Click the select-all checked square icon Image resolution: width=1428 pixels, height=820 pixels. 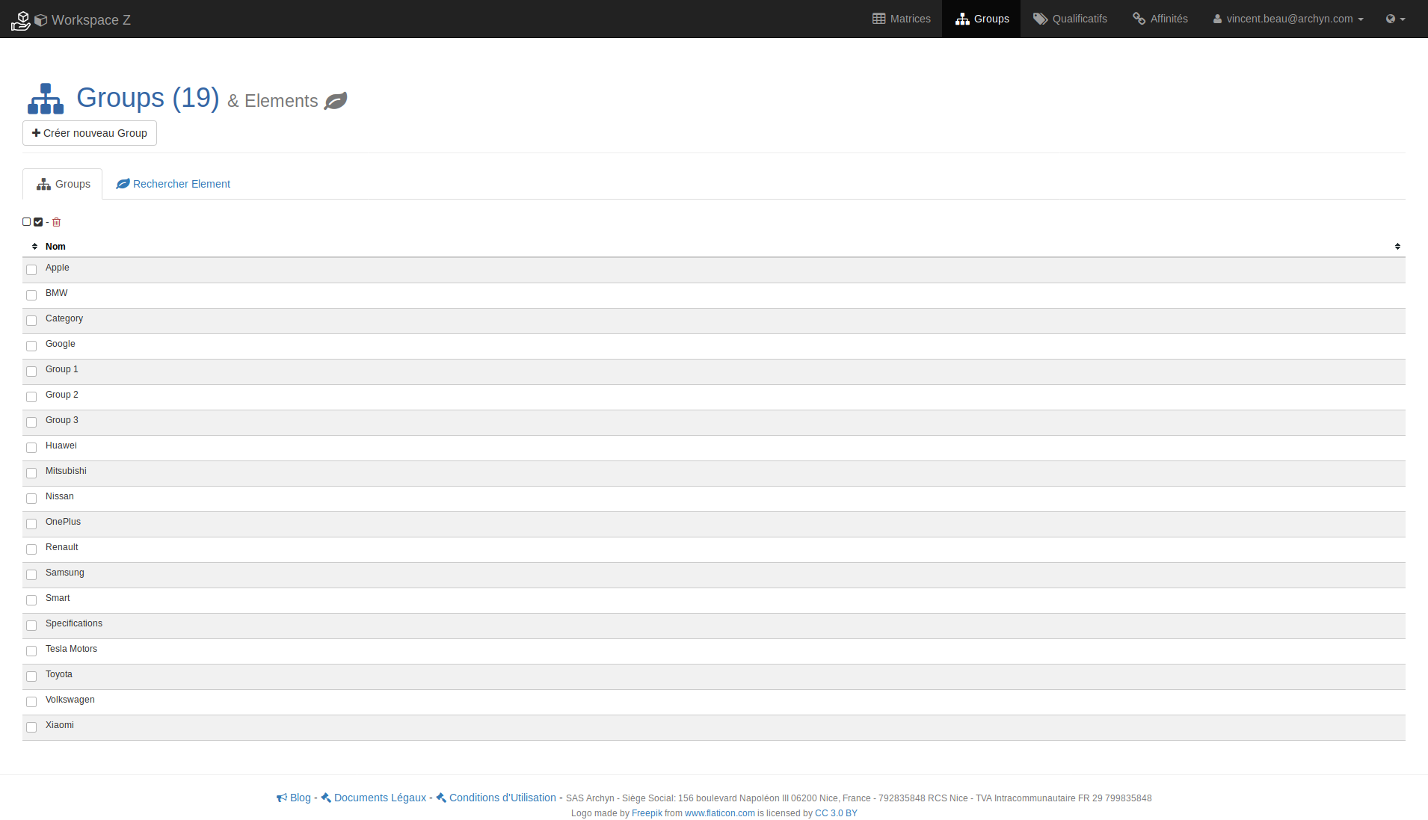[x=38, y=222]
